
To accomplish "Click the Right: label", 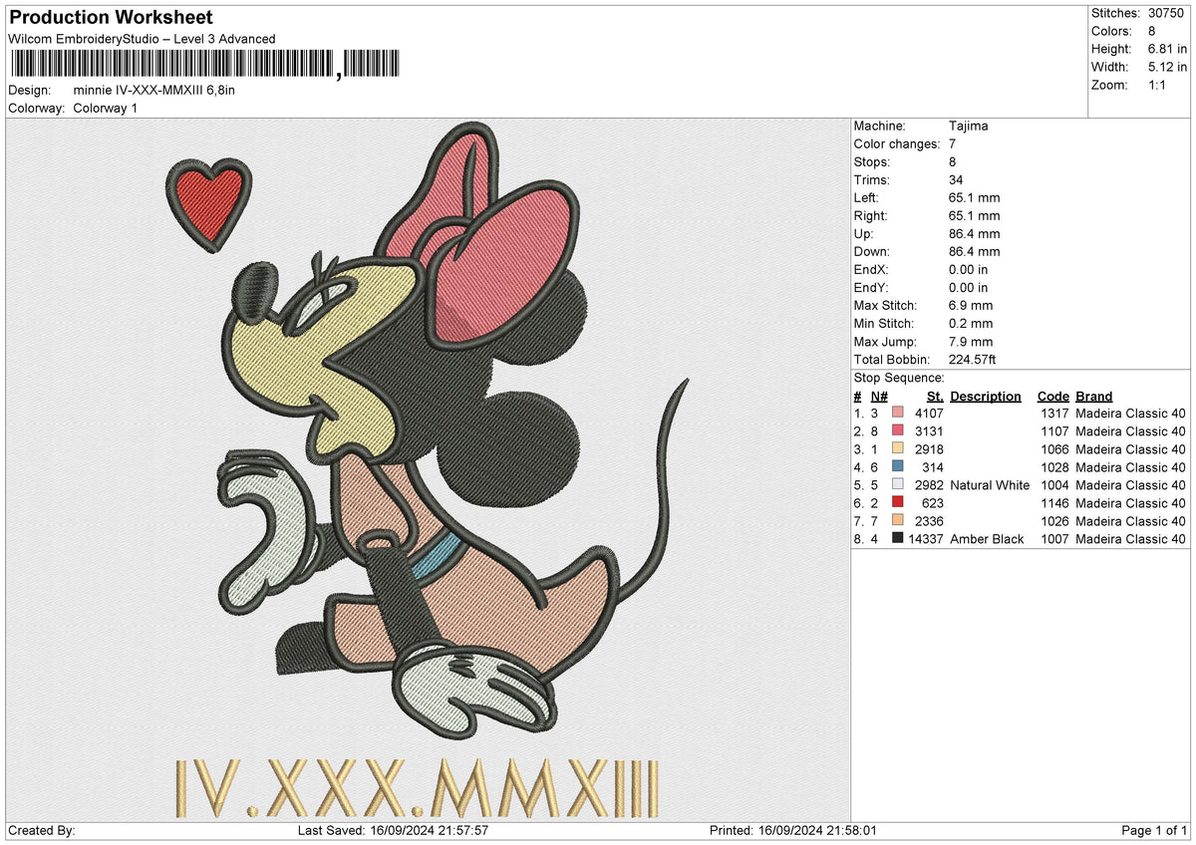I will click(872, 216).
